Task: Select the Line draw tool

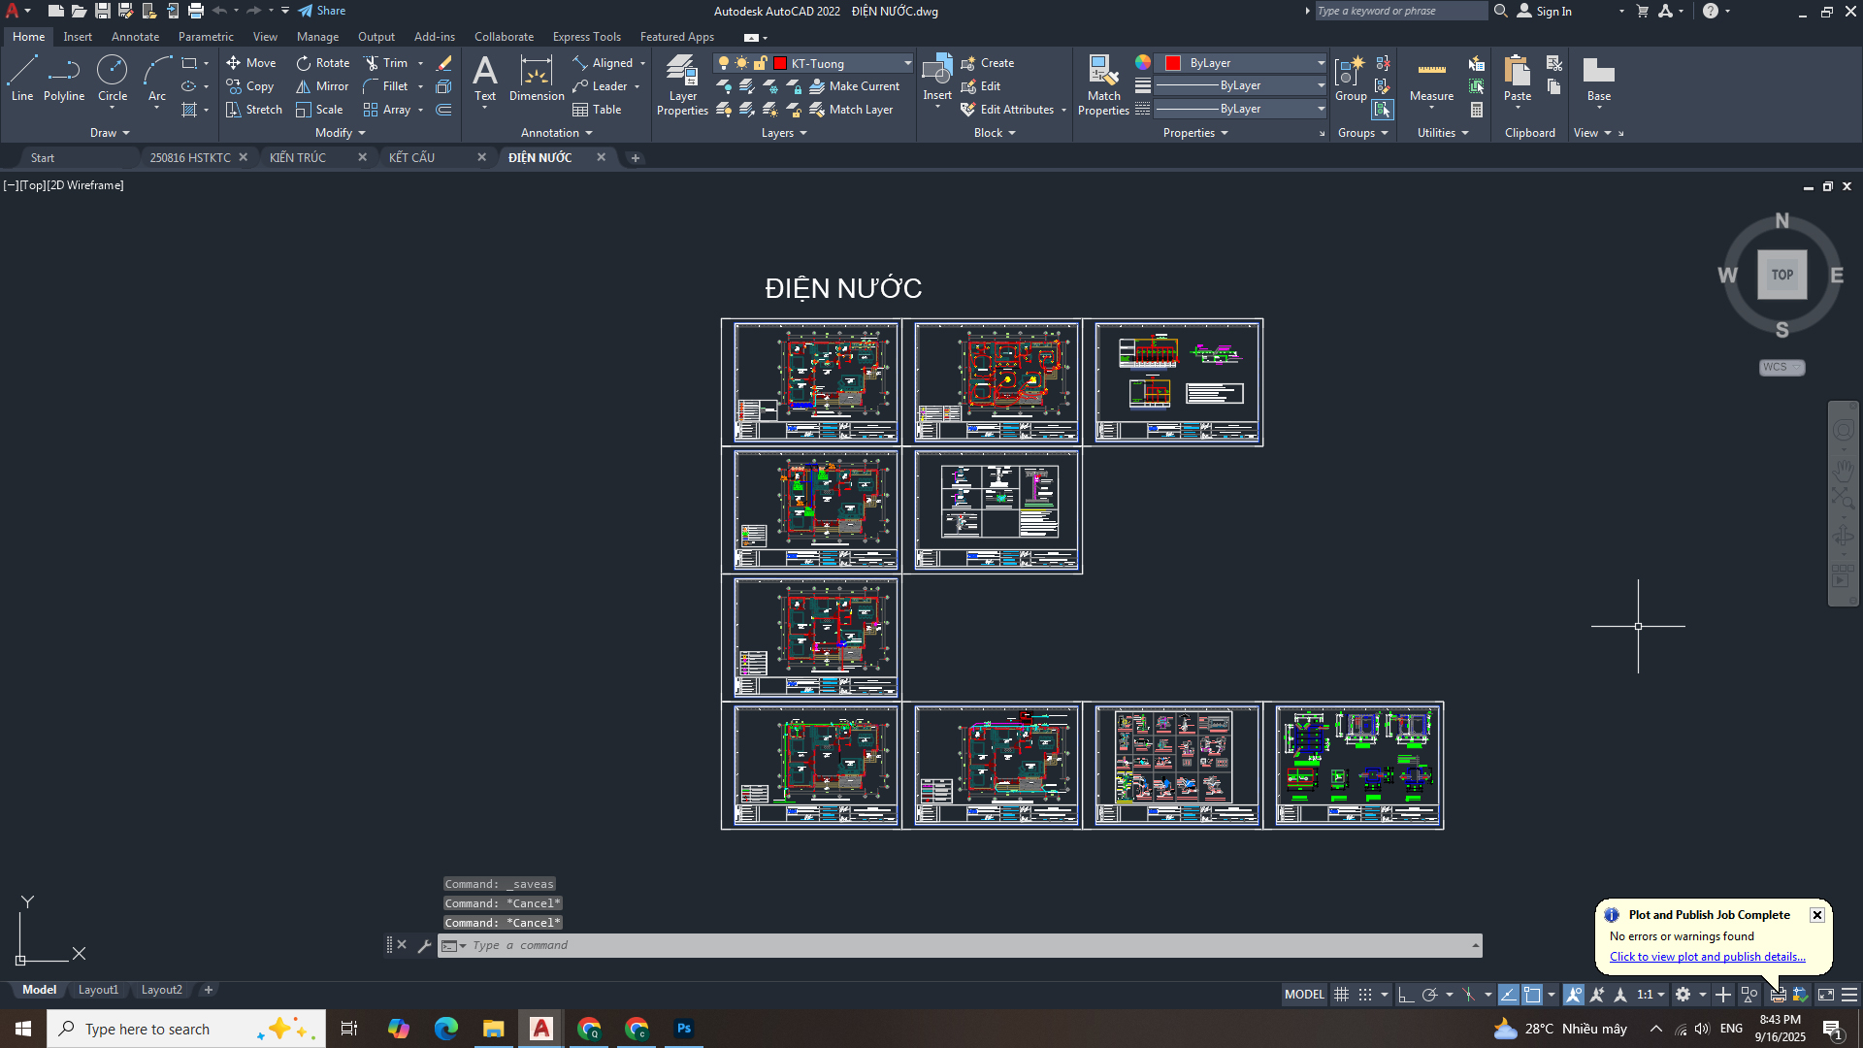Action: point(22,78)
